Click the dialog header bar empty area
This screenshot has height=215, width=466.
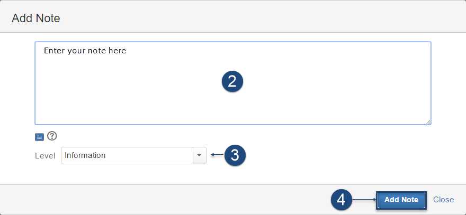(265, 18)
